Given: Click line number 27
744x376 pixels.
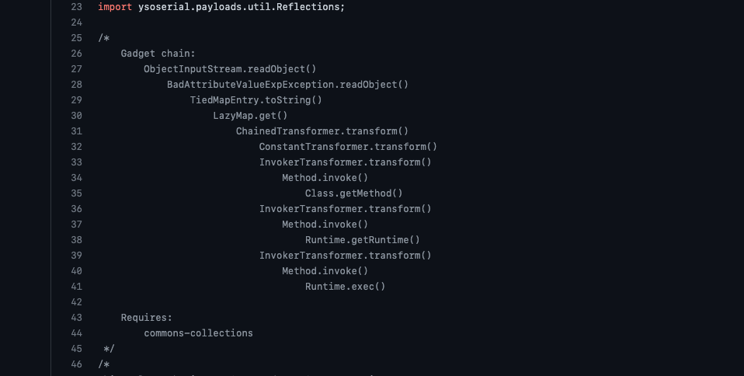Looking at the screenshot, I should coord(76,69).
